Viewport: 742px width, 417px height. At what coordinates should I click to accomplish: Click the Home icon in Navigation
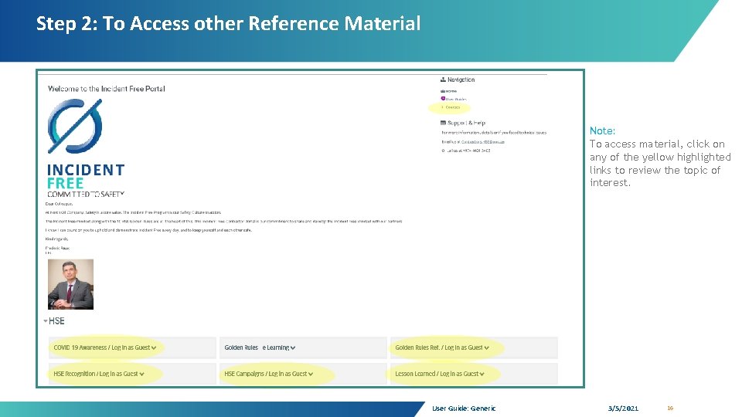[x=442, y=91]
